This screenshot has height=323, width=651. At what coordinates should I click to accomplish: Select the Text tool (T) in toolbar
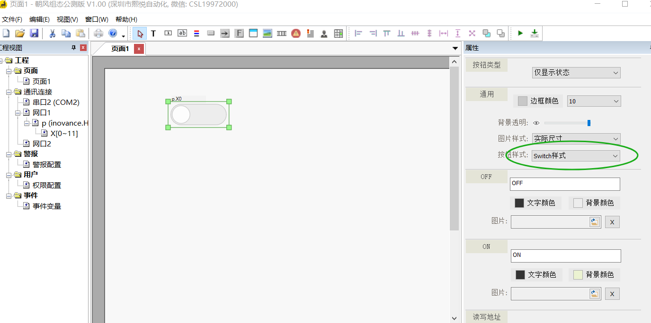tap(153, 33)
